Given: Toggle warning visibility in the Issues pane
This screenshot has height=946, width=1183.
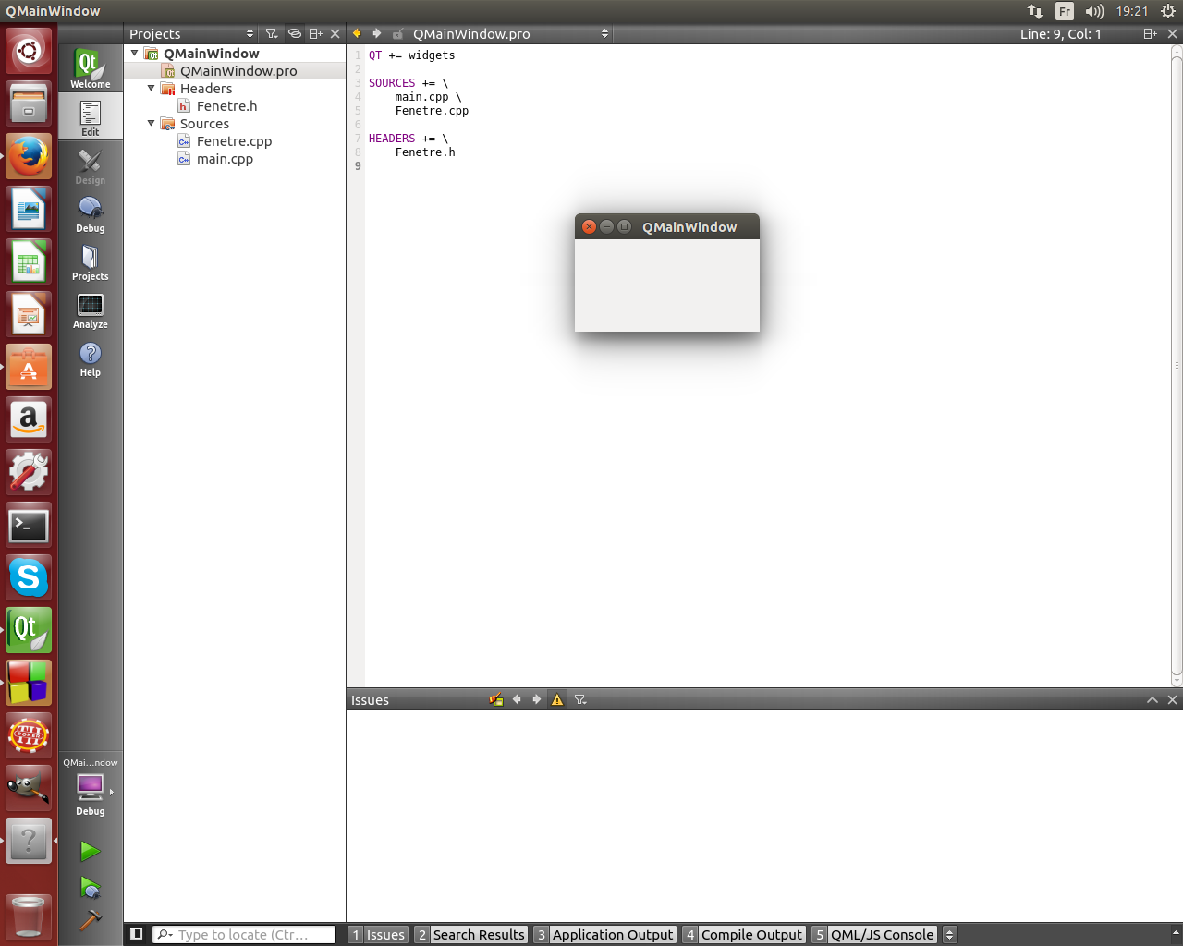Looking at the screenshot, I should coord(556,699).
